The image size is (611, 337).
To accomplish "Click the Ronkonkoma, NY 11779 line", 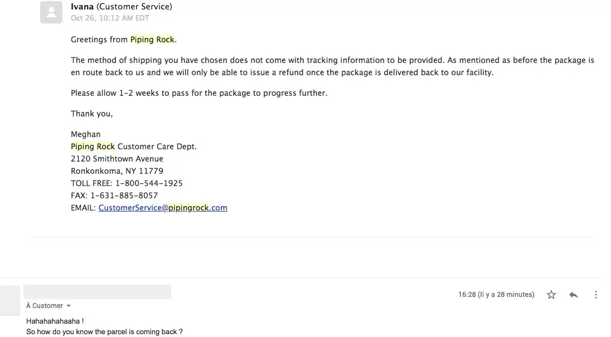I will click(117, 171).
